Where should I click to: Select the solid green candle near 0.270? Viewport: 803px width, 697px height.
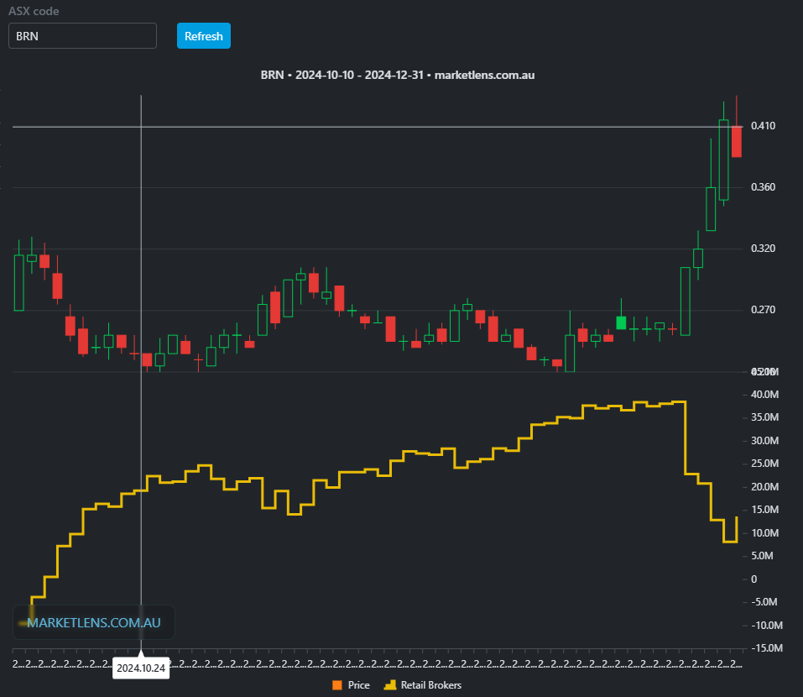click(621, 322)
